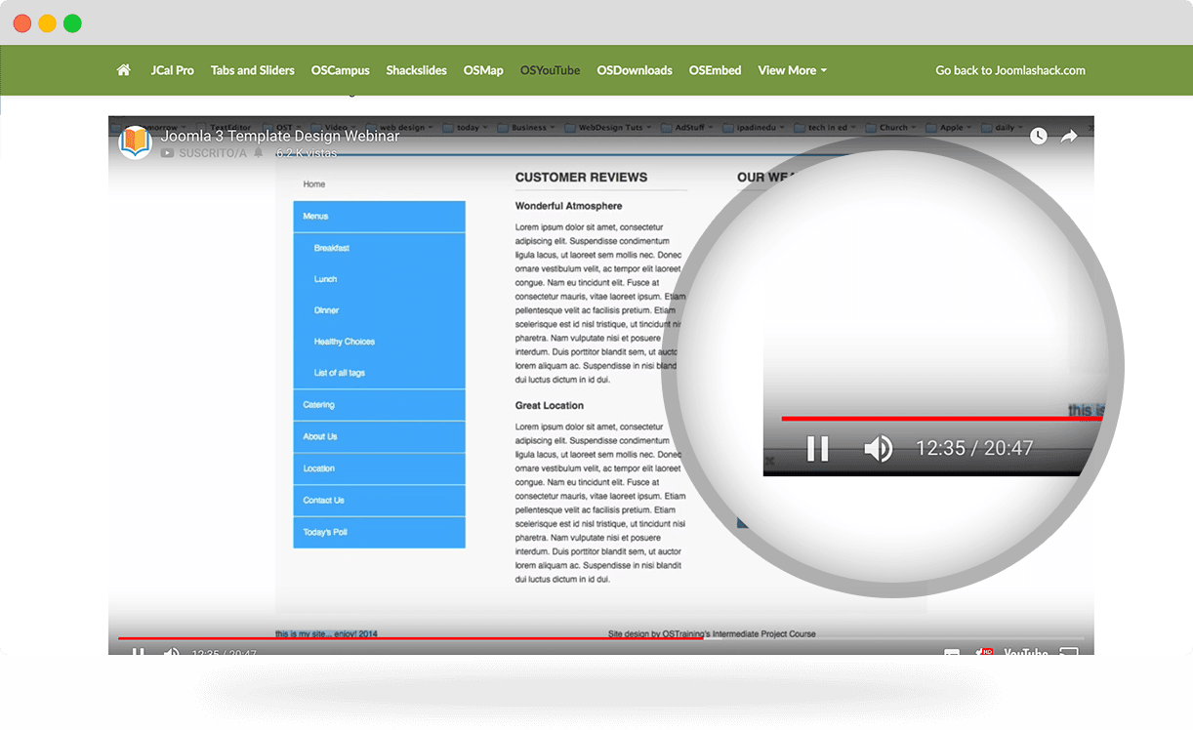Click 'this is my site... enjoy! 2014' text
The width and height of the screenshot is (1193, 730).
[x=326, y=633]
